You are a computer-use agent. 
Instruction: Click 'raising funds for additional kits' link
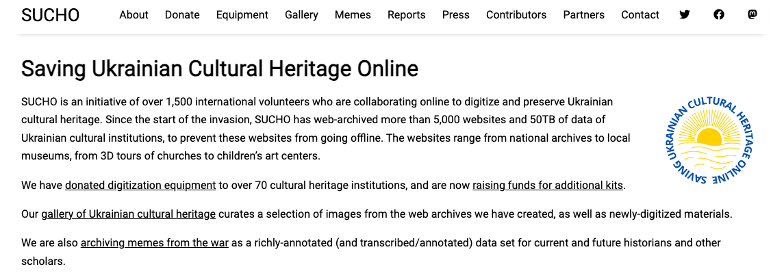pyautogui.click(x=548, y=185)
